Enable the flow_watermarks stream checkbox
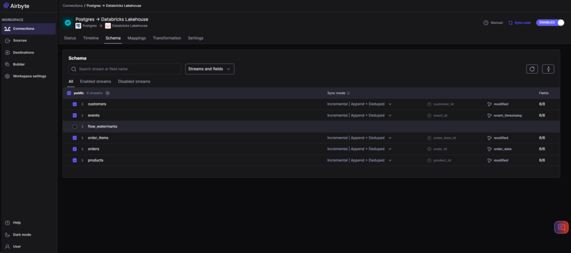 point(75,127)
